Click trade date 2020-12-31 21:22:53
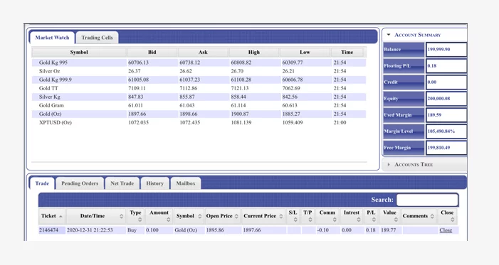Screen dimensions: 499x265 [x=90, y=230]
